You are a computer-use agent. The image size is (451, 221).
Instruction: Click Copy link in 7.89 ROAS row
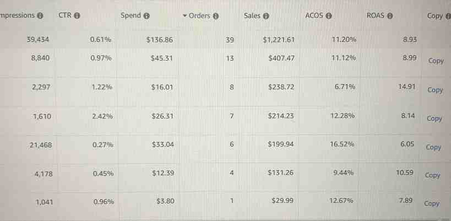[432, 203]
